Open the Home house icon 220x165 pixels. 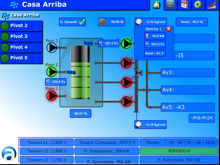click(x=157, y=5)
